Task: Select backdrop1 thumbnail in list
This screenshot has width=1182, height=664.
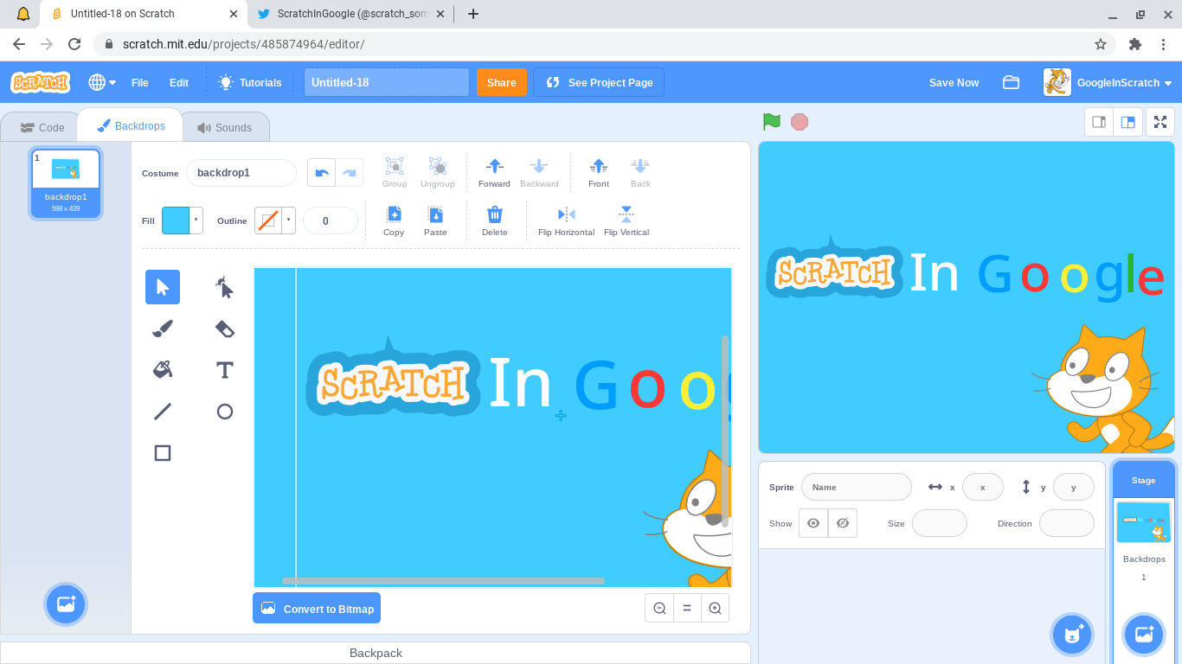Action: (66, 182)
